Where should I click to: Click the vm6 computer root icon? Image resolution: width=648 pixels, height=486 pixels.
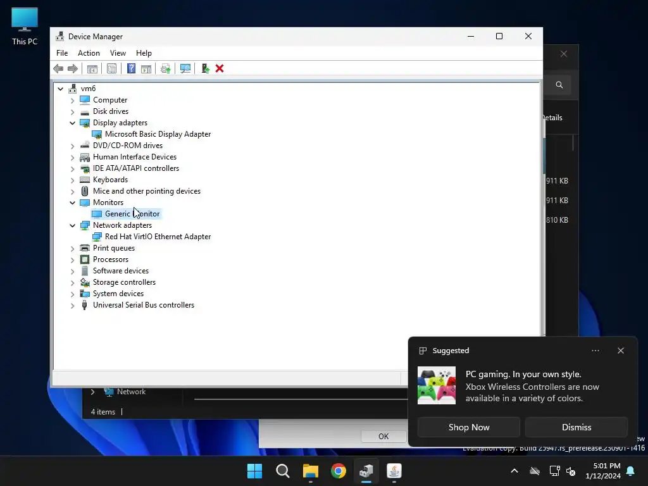click(x=73, y=89)
